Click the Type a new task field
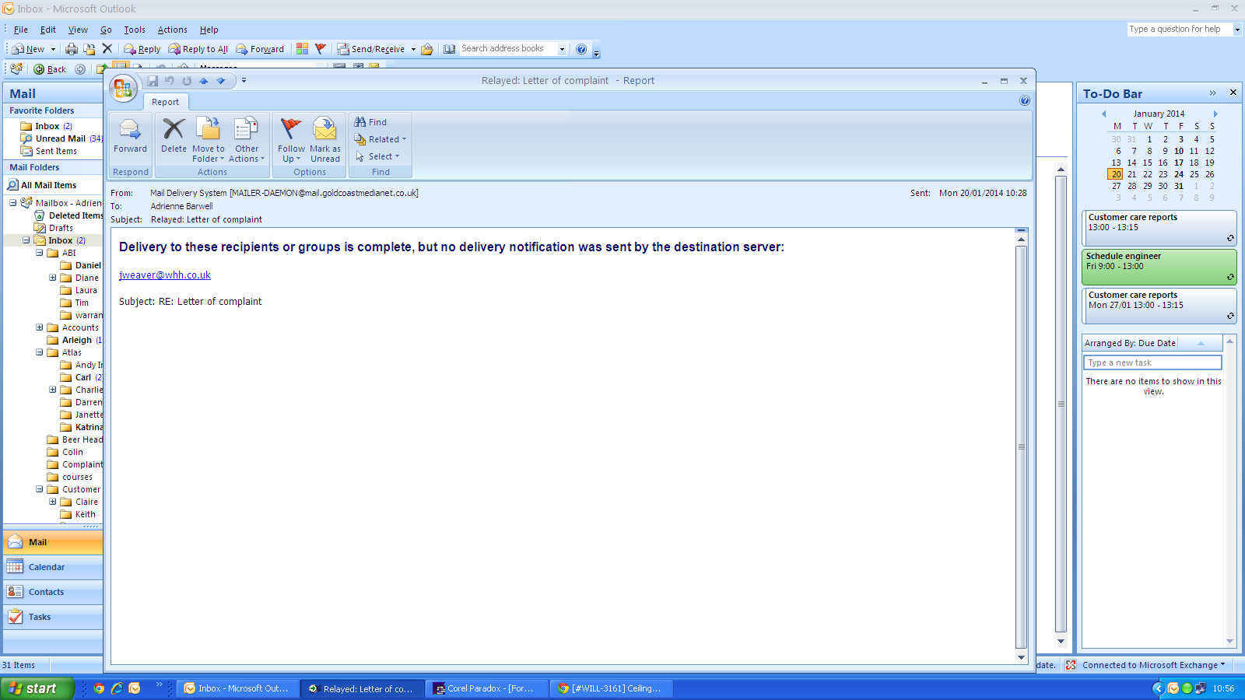 click(x=1152, y=362)
